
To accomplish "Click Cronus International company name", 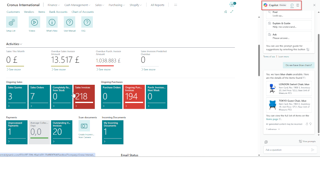I will tap(23, 5).
